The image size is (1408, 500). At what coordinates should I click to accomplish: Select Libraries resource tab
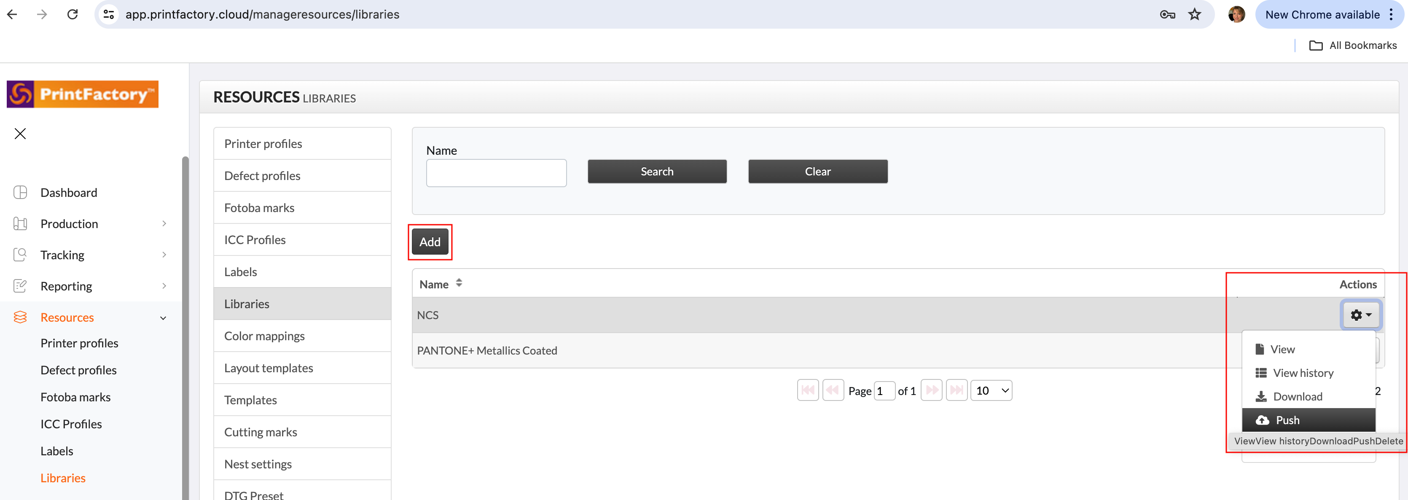pyautogui.click(x=302, y=304)
